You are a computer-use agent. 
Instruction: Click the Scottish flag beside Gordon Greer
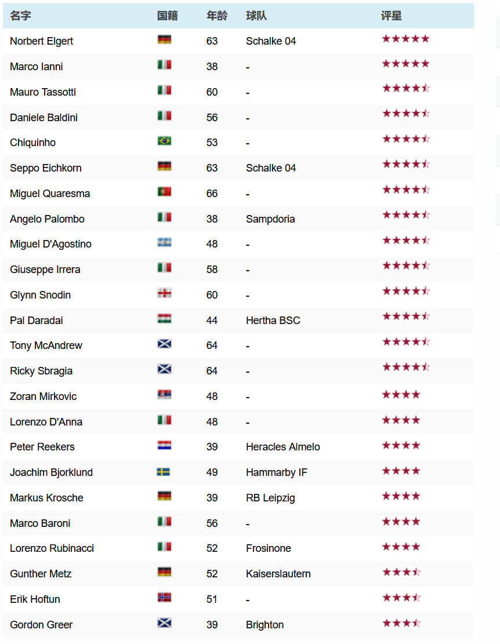[164, 623]
